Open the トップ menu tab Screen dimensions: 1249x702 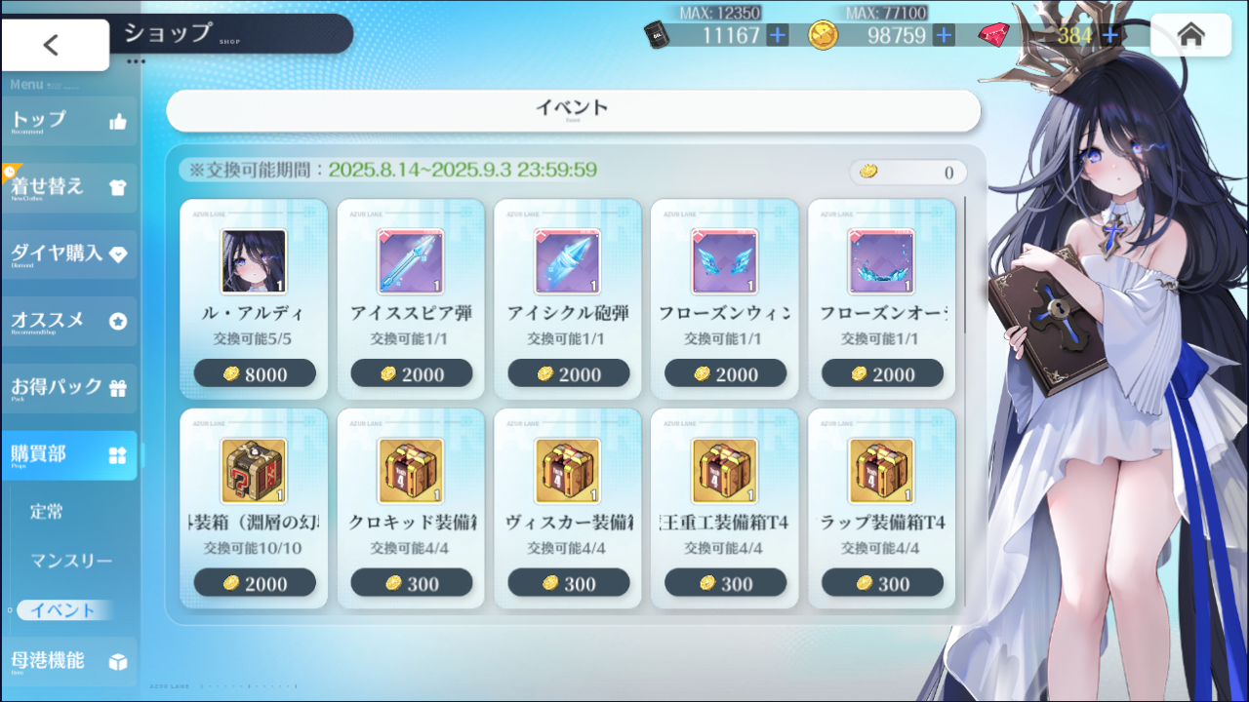(68, 121)
